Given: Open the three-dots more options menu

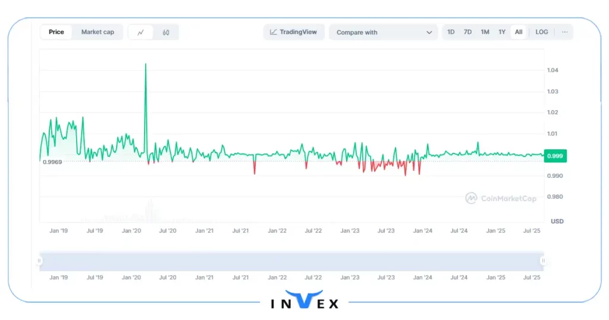Looking at the screenshot, I should pyautogui.click(x=565, y=32).
